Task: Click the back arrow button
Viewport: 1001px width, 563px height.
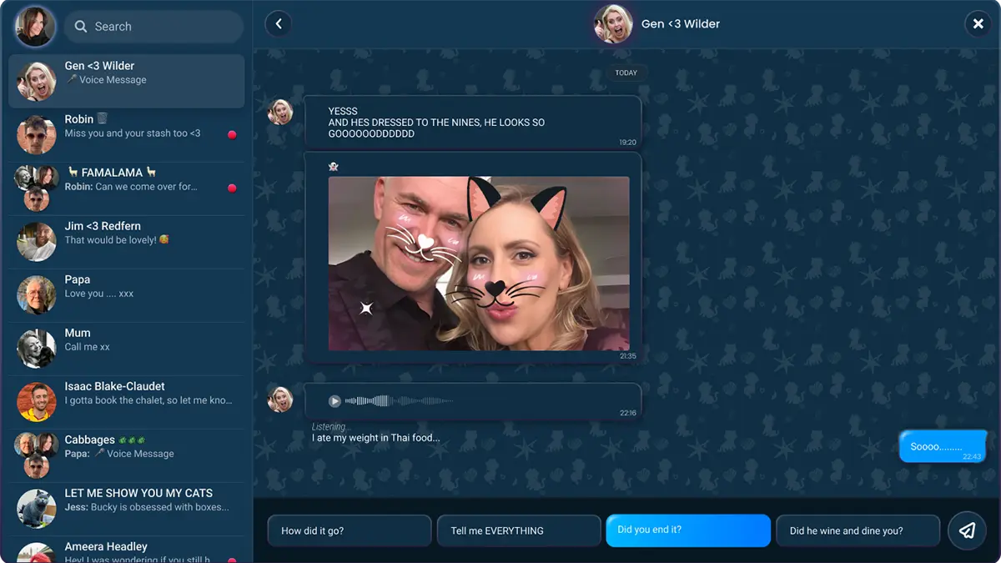Action: 279,24
